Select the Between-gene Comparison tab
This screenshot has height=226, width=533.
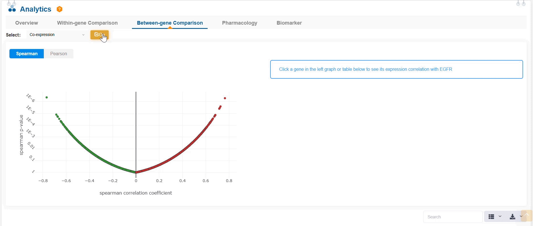pos(170,23)
